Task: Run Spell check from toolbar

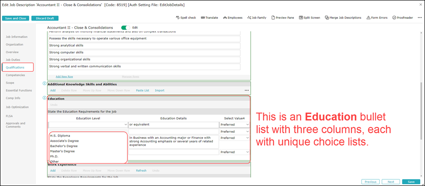Action: pos(186,17)
